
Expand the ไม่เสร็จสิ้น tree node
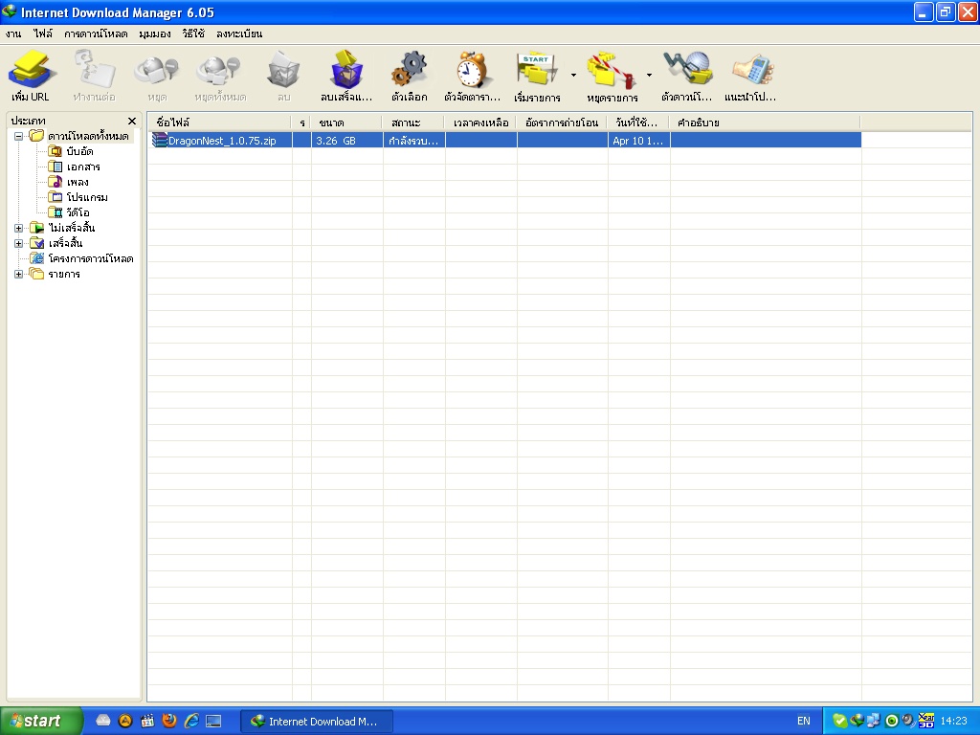(x=19, y=228)
